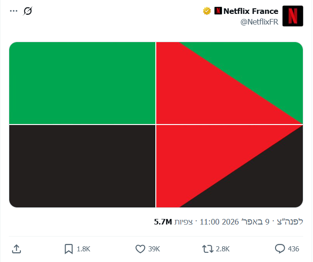Toggle the bookmark icon
The width and height of the screenshot is (313, 262).
(x=68, y=249)
